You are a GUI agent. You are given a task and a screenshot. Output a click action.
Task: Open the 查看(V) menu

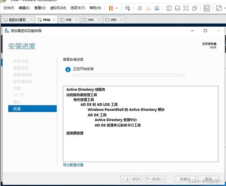pos(40,8)
